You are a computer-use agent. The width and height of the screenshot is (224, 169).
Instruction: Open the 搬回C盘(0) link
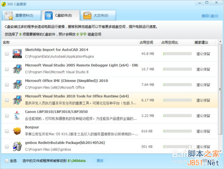pos(210,16)
